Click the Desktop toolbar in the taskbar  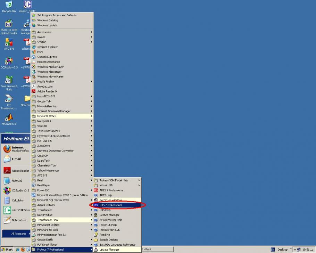(x=283, y=250)
